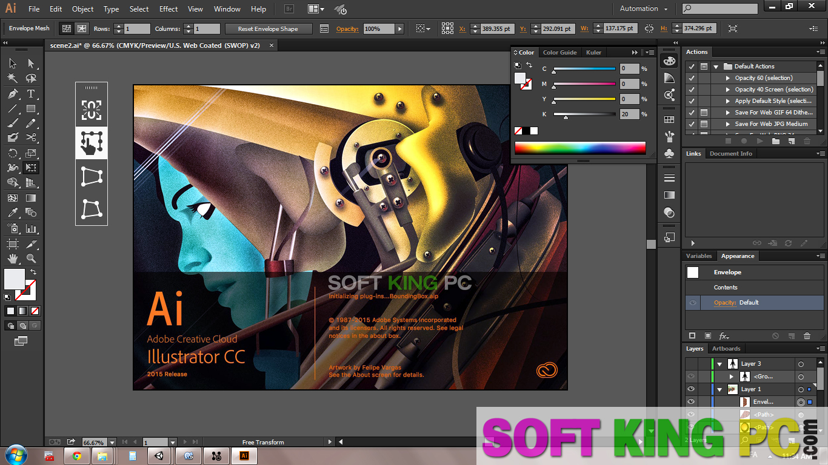Choose the Scissors tool
Viewport: 828px width, 465px height.
(31, 138)
